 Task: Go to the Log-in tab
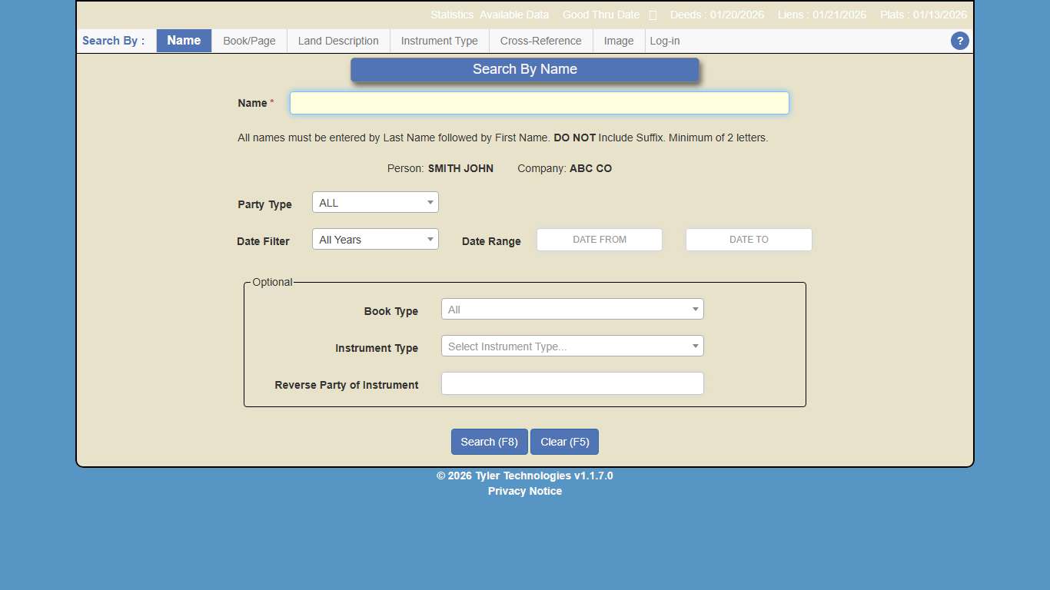coord(664,41)
